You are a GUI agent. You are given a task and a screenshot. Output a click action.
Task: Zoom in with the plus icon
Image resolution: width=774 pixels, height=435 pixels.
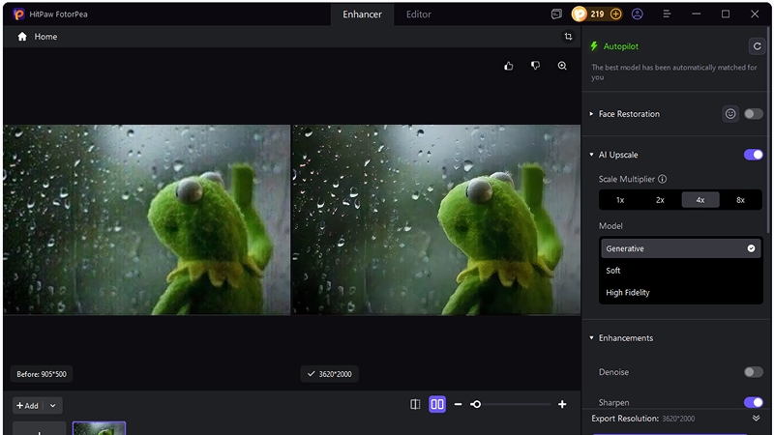tap(562, 404)
